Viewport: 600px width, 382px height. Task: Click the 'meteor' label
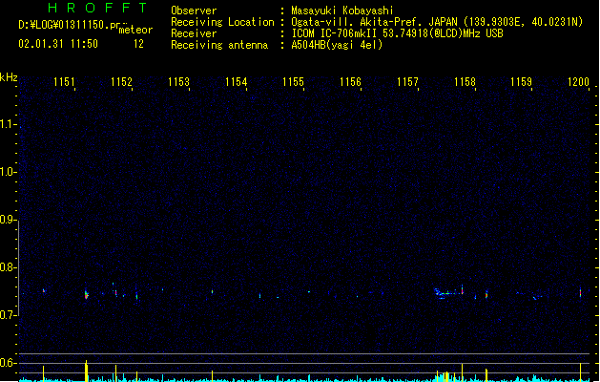135,30
